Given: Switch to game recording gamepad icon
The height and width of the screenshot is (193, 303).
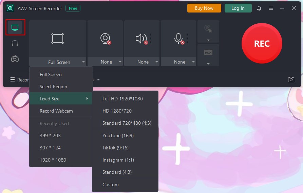Looking at the screenshot, I should 15,58.
